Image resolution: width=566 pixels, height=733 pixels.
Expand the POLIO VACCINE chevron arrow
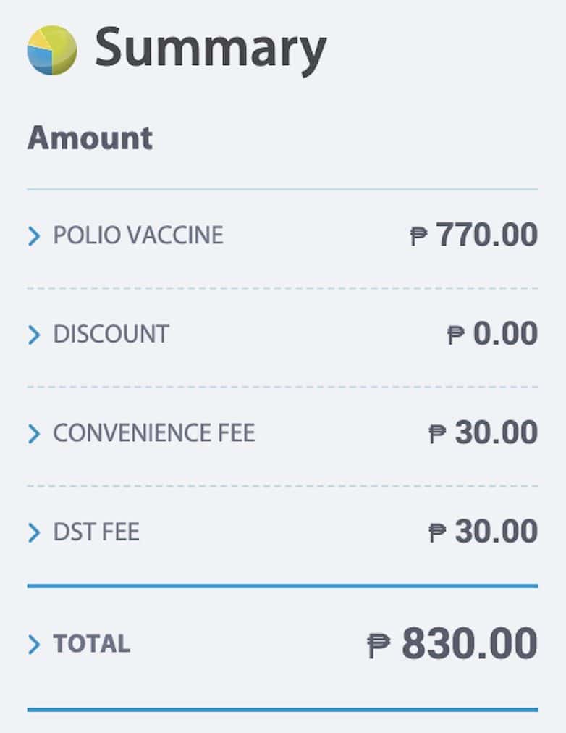coord(34,236)
